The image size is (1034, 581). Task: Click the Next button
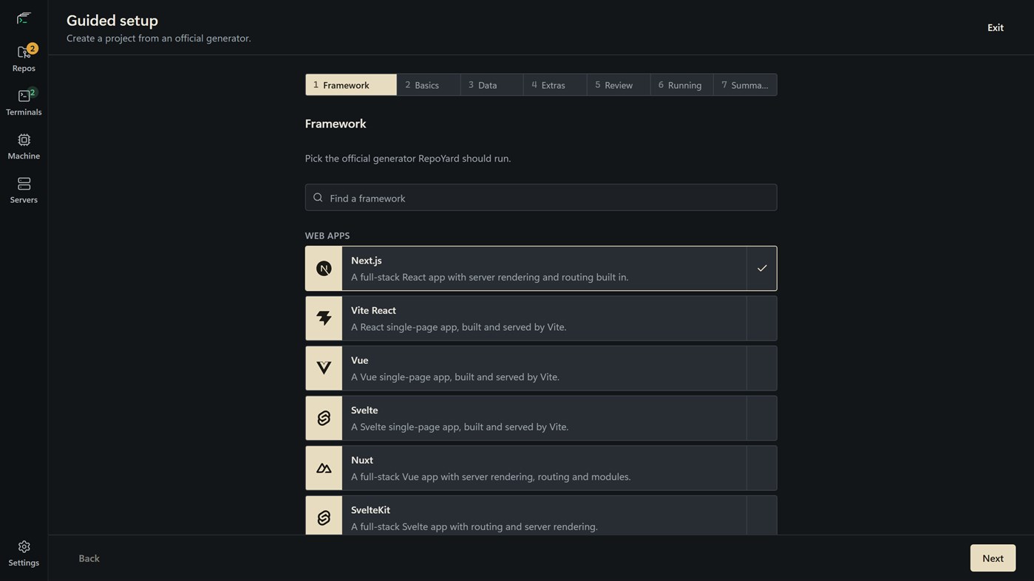click(993, 558)
